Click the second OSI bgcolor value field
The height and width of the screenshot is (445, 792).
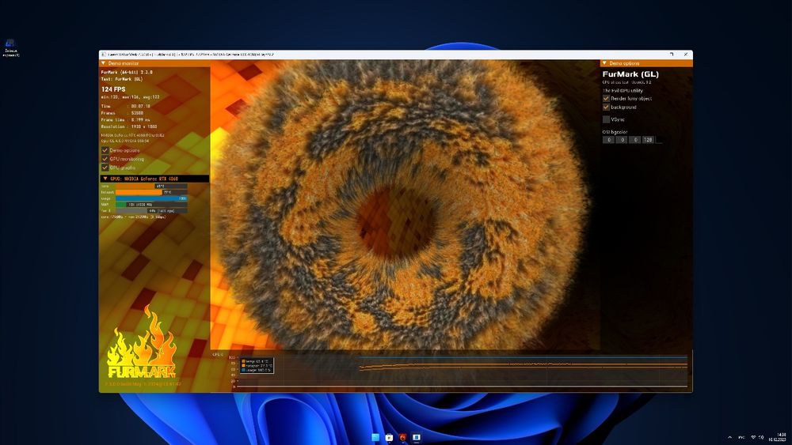click(x=622, y=140)
